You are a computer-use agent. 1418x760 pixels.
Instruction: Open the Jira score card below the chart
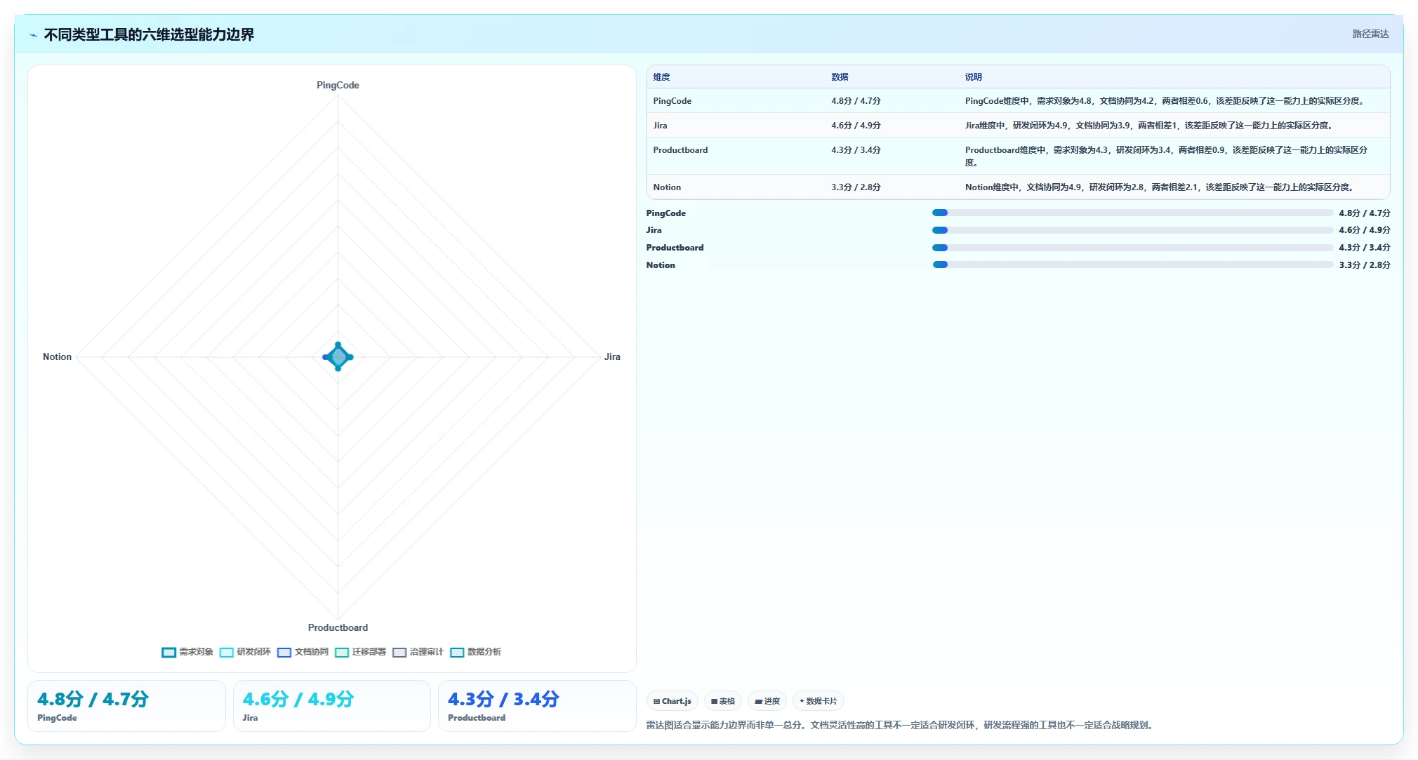pos(331,706)
